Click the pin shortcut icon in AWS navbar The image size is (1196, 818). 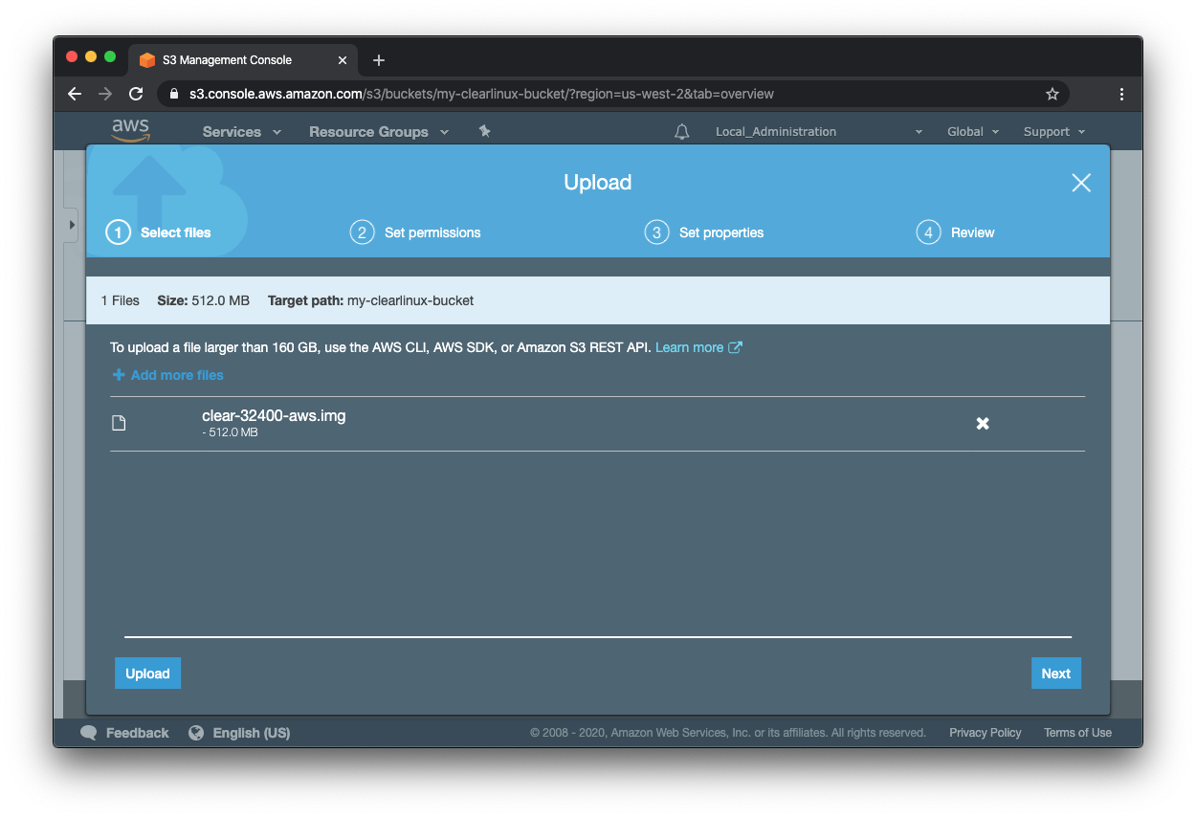tap(484, 131)
